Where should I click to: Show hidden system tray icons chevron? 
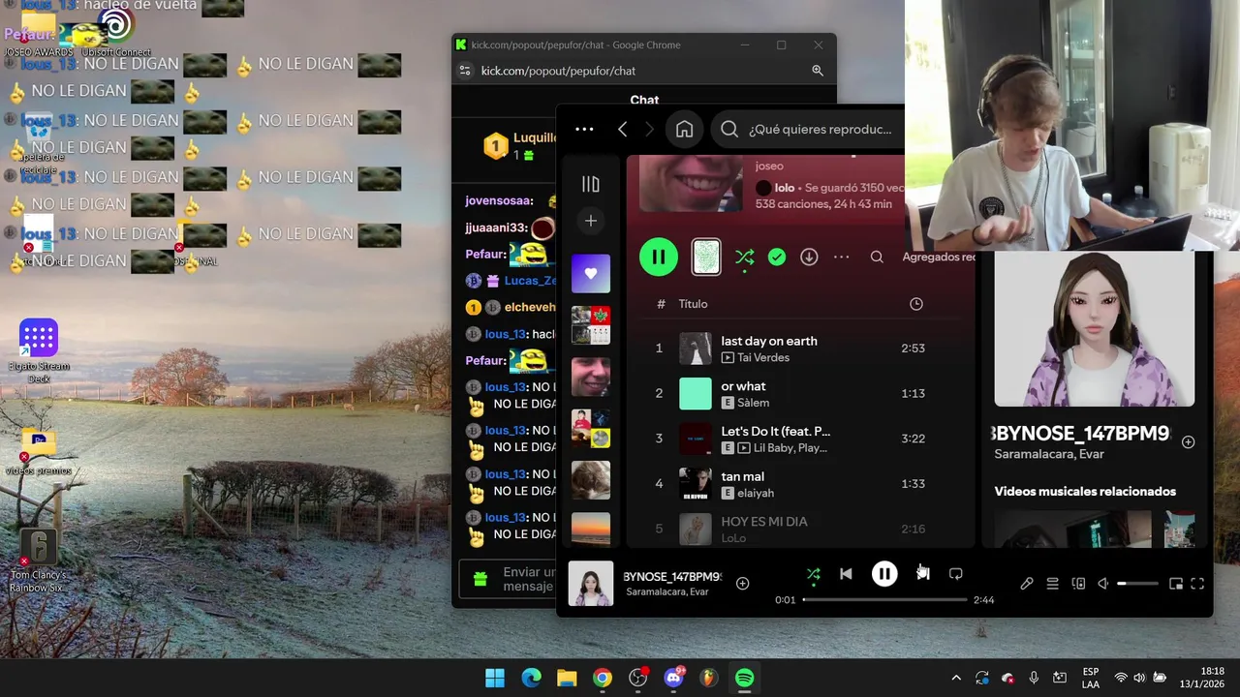(956, 678)
